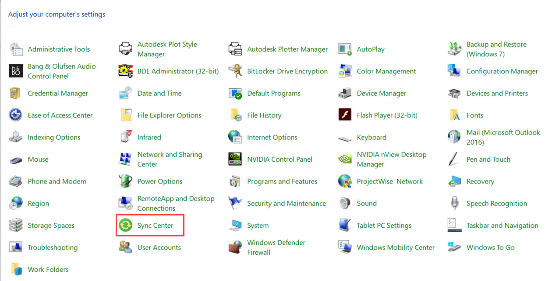Click the Security and Maintenance flag icon
The image size is (545, 281).
point(235,204)
